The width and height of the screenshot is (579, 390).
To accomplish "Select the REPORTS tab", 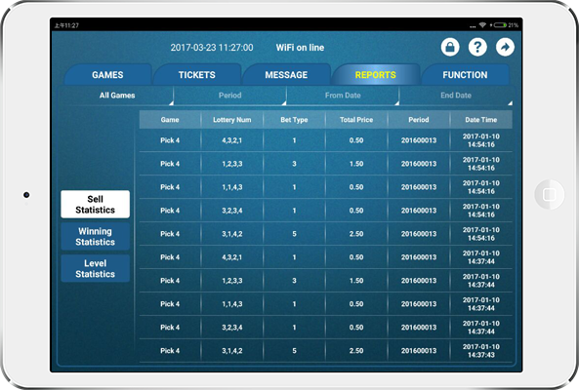I will tap(376, 75).
